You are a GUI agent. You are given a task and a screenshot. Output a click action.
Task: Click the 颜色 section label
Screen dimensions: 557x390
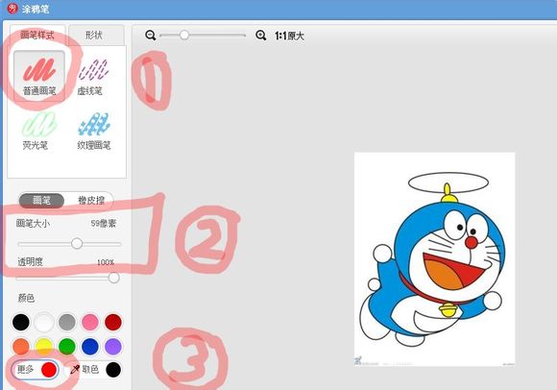tap(26, 298)
